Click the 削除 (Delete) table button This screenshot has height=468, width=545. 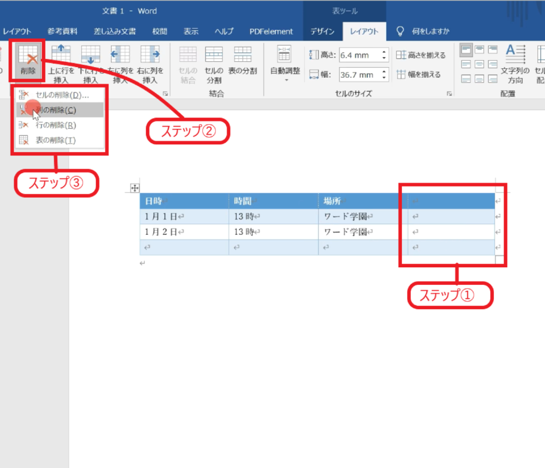(x=28, y=61)
